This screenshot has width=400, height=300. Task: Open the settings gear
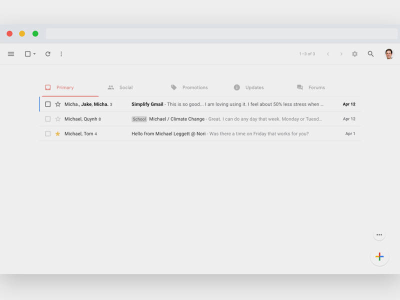tap(354, 54)
